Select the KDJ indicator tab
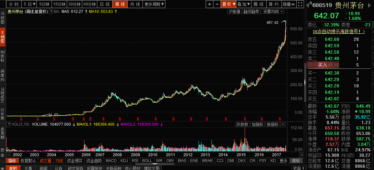 (x=124, y=161)
